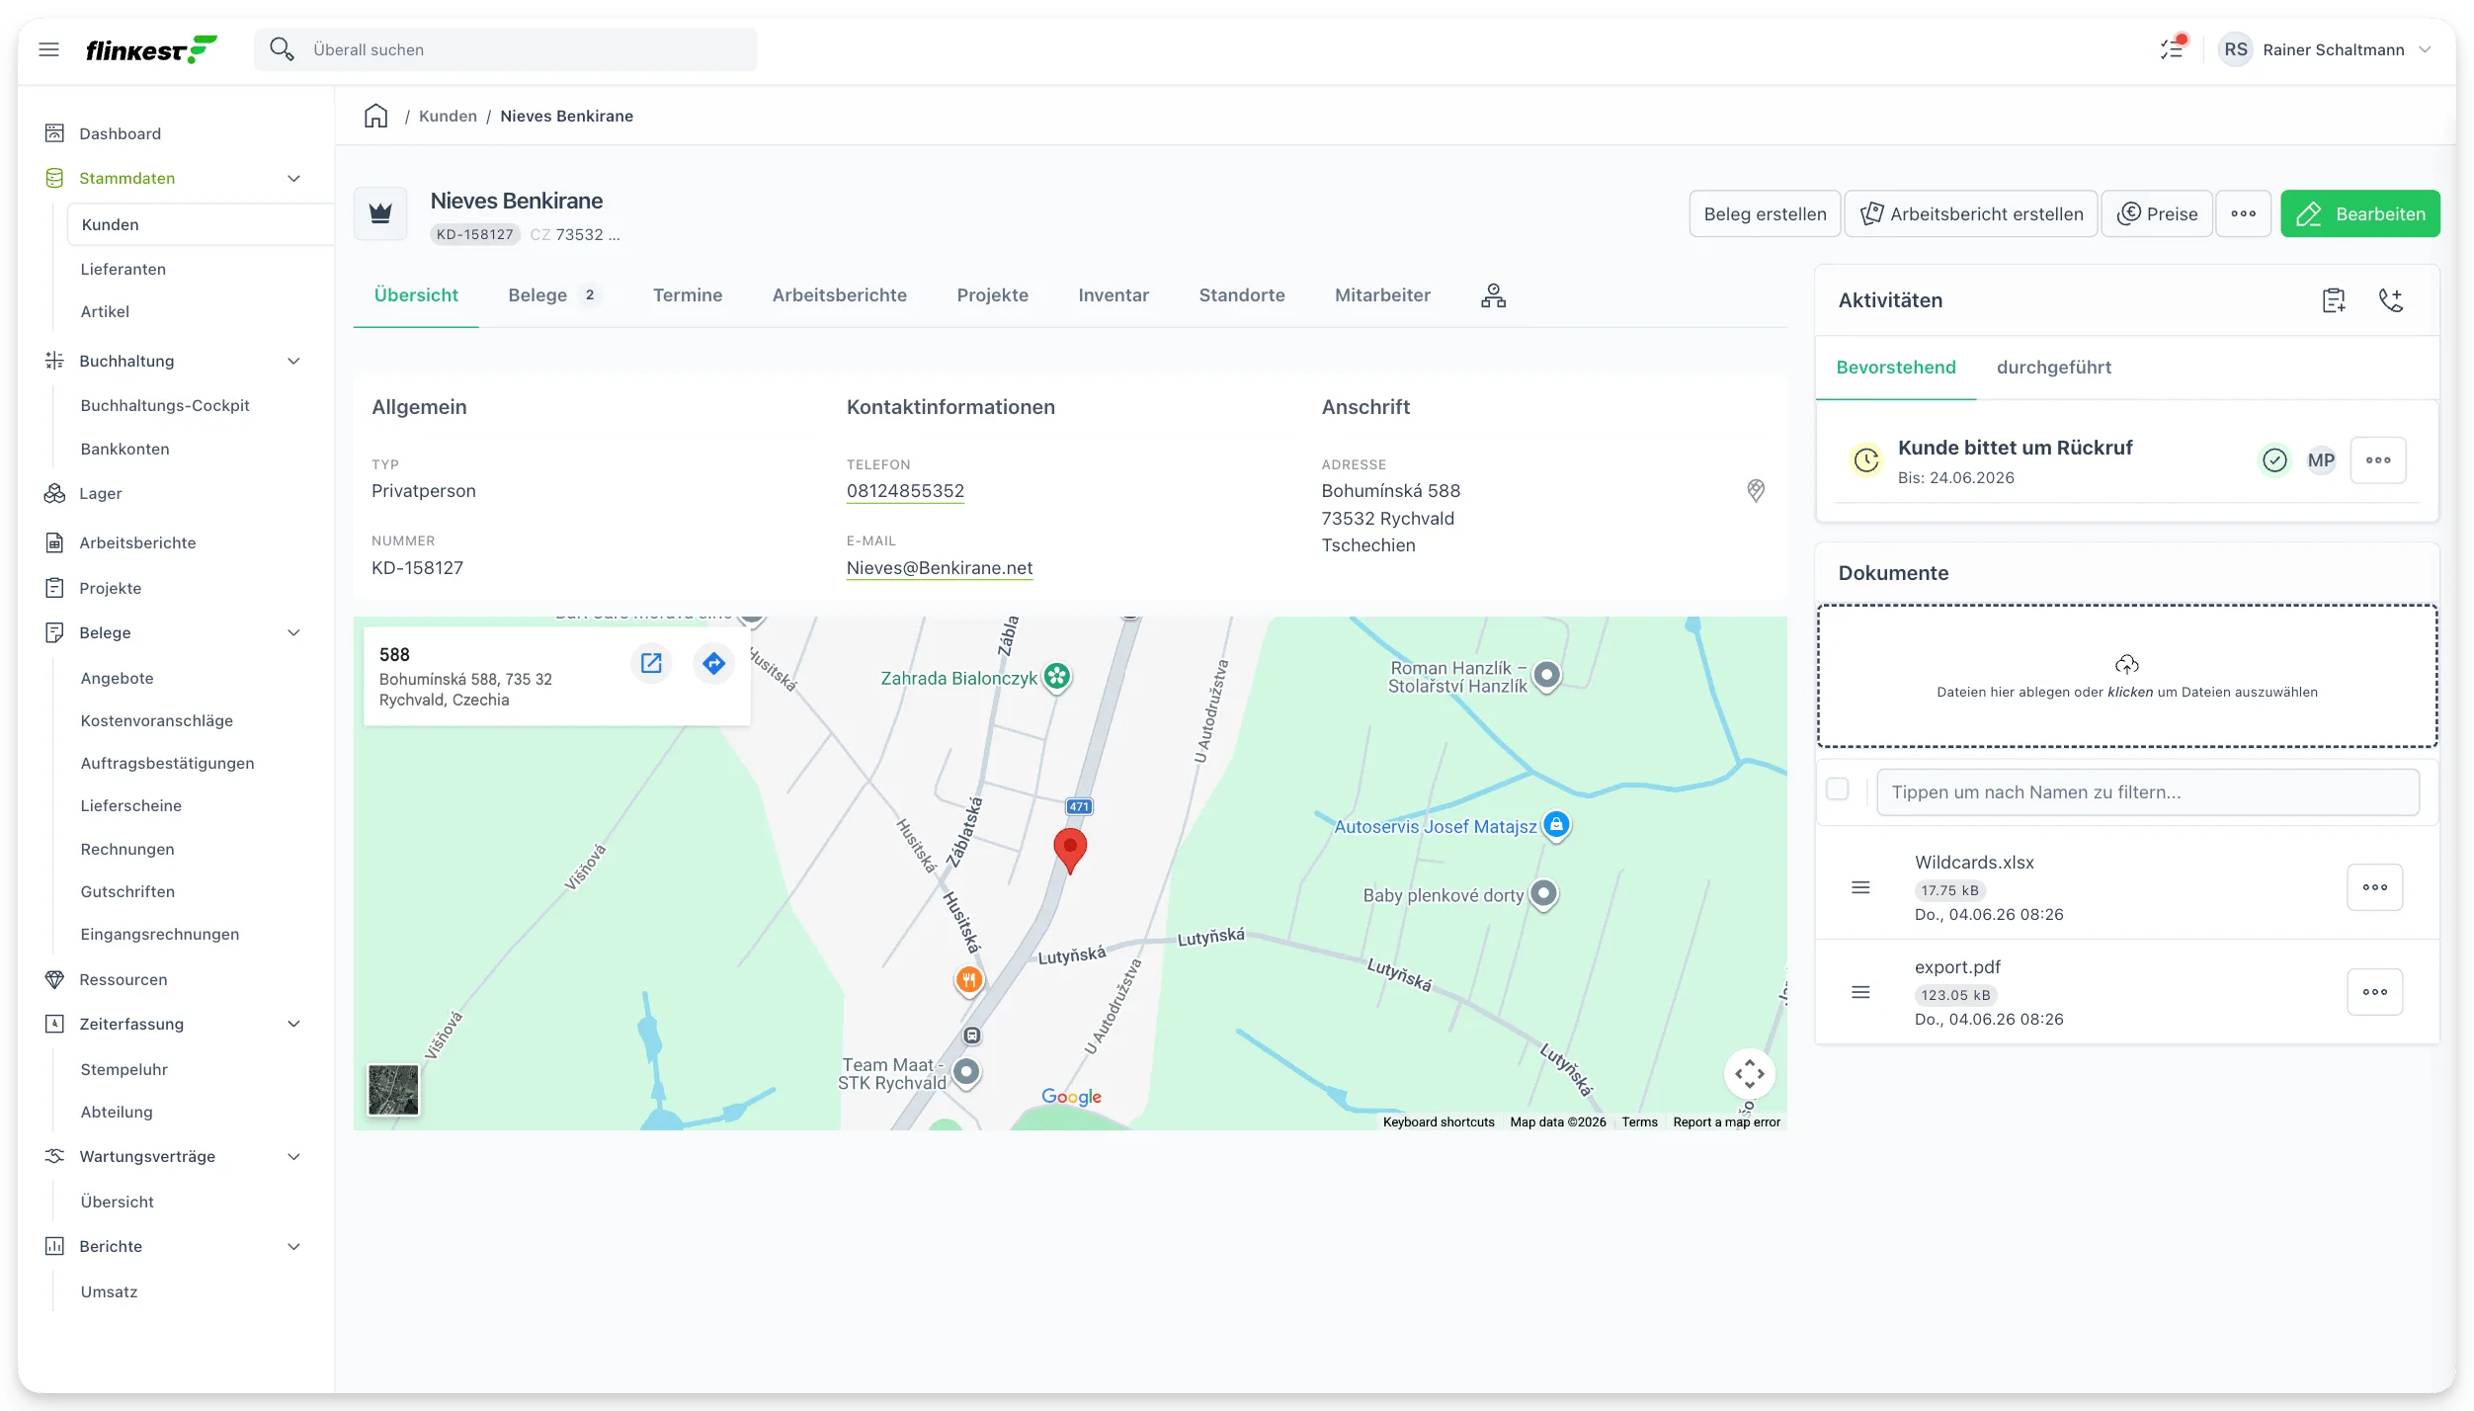The image size is (2474, 1411).
Task: Click the RS user avatar
Action: 2235,49
